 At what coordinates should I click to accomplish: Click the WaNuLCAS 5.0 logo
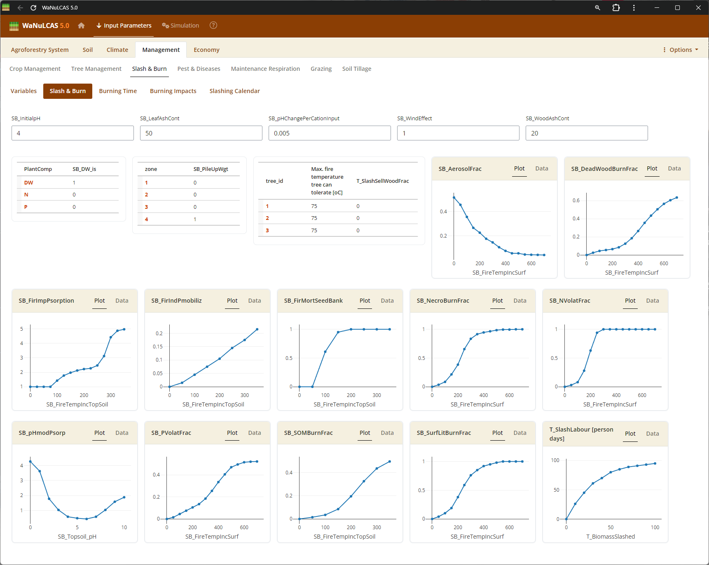coord(40,26)
